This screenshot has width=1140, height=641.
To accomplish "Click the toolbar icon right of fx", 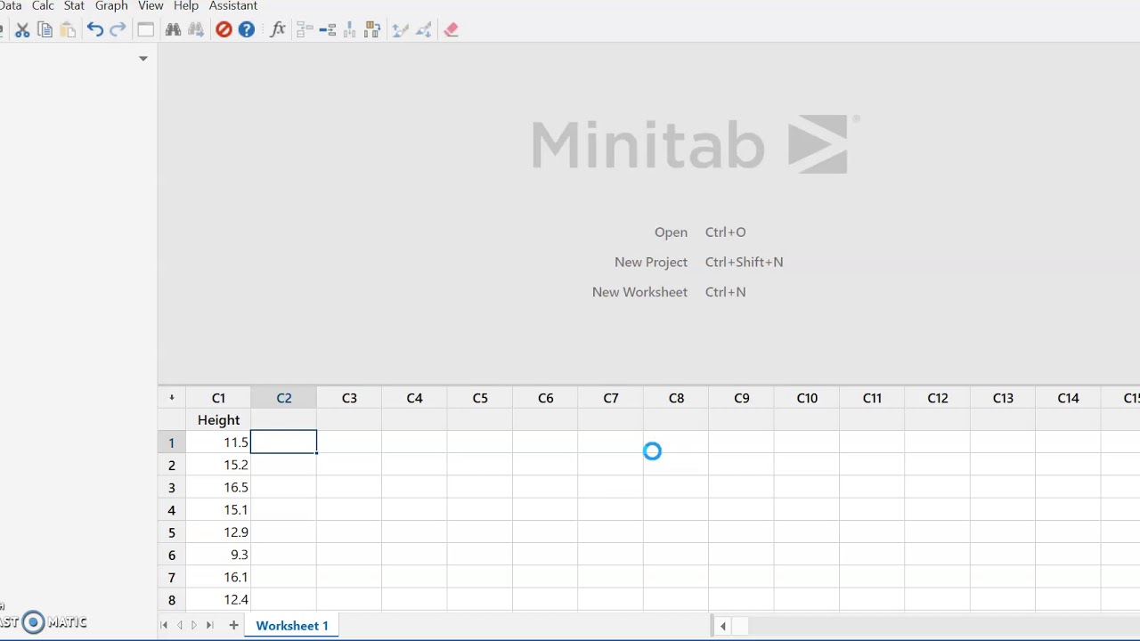I will click(305, 29).
